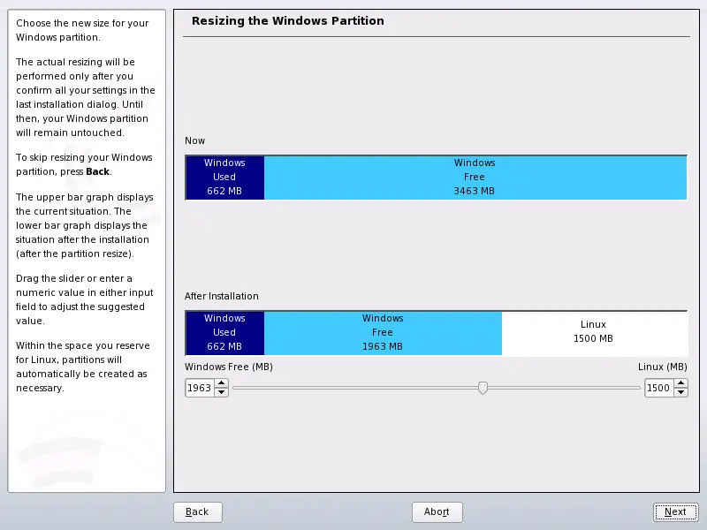Image resolution: width=707 pixels, height=530 pixels.
Task: Click the After Installation label
Action: [219, 296]
